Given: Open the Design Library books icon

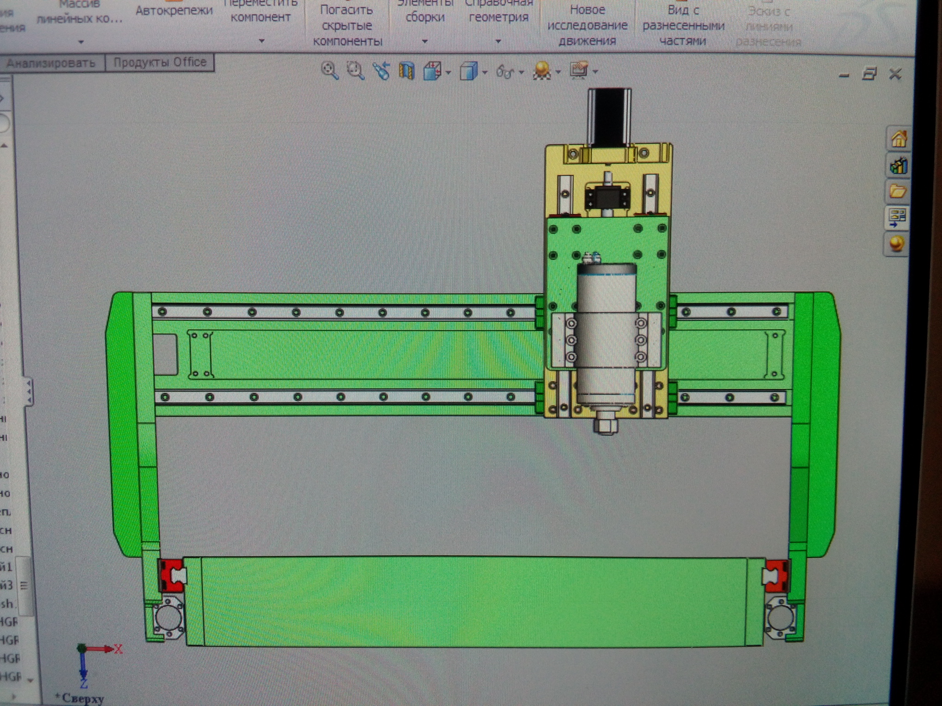Looking at the screenshot, I should click(898, 165).
